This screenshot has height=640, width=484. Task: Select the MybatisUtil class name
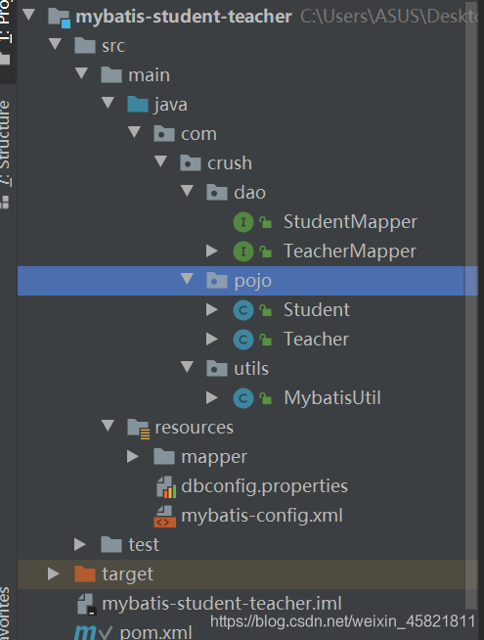332,398
